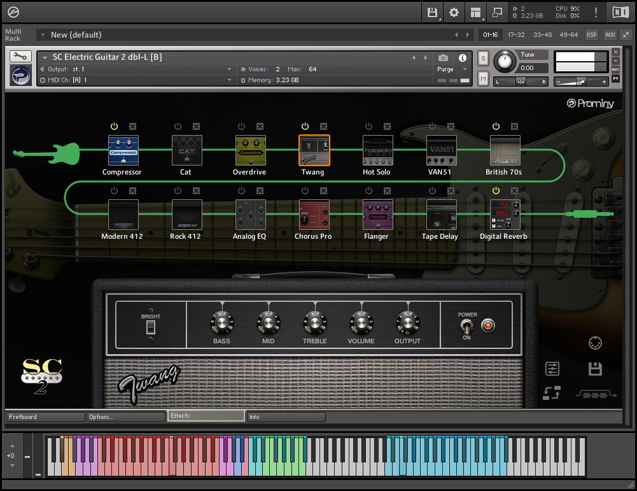This screenshot has width=637, height=491.
Task: Open the Options... tab
Action: [126, 417]
